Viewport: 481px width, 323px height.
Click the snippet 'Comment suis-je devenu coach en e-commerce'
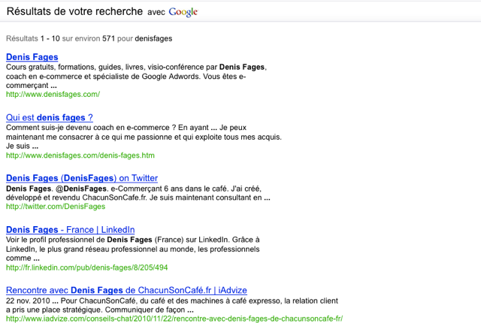coord(144,137)
